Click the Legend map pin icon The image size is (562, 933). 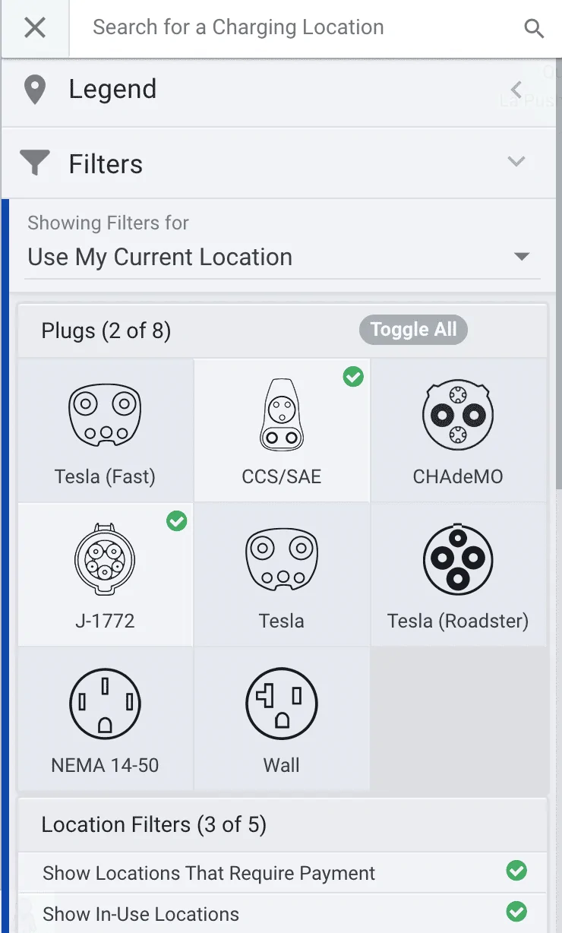tap(35, 90)
